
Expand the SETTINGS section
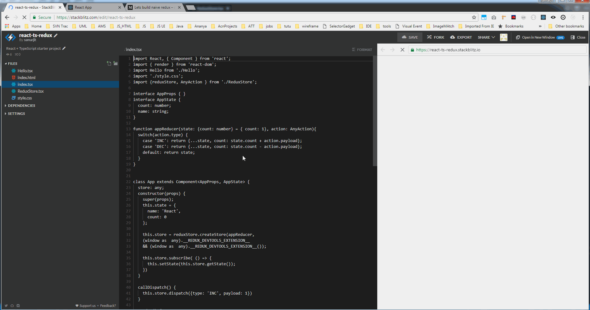click(15, 114)
